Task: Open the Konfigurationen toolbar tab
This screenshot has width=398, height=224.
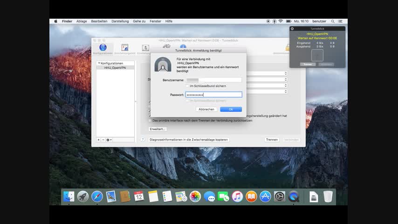Action: click(x=103, y=49)
